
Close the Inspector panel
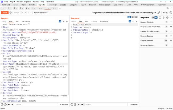click(x=171, y=18)
